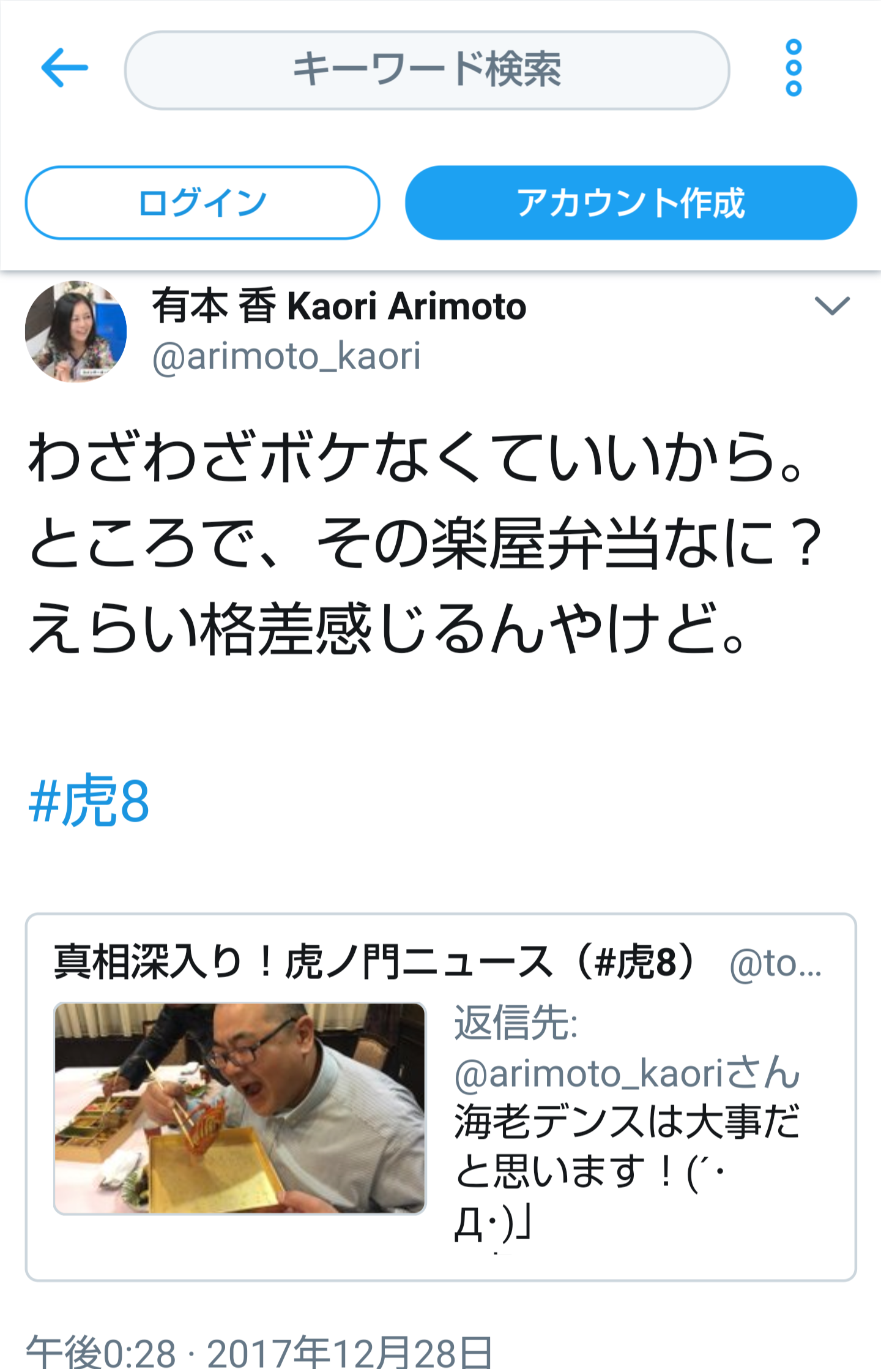Open Kaori Arimoto's profile avatar
This screenshot has width=881, height=1369.
tap(76, 331)
